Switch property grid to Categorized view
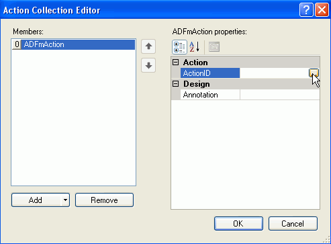 (179, 47)
